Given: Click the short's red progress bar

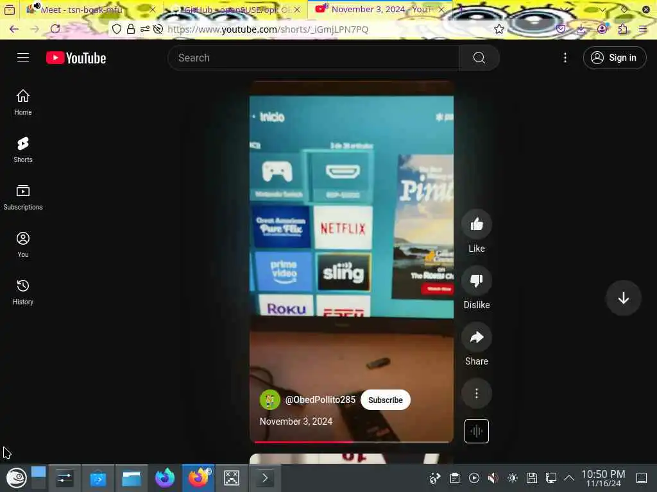Looking at the screenshot, I should pyautogui.click(x=303, y=442).
